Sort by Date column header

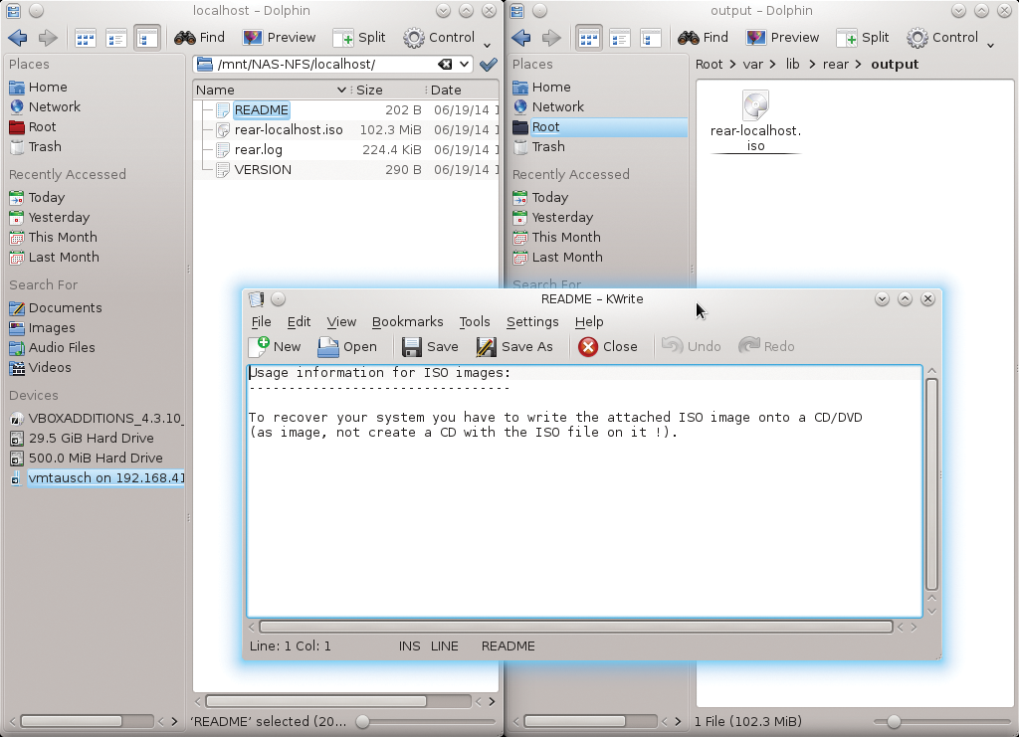tap(462, 91)
